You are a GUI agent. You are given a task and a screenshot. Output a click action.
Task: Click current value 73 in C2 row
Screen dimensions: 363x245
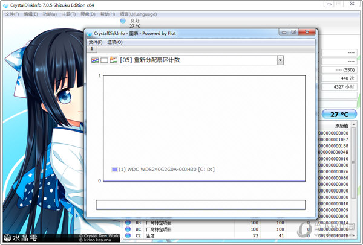255,235
